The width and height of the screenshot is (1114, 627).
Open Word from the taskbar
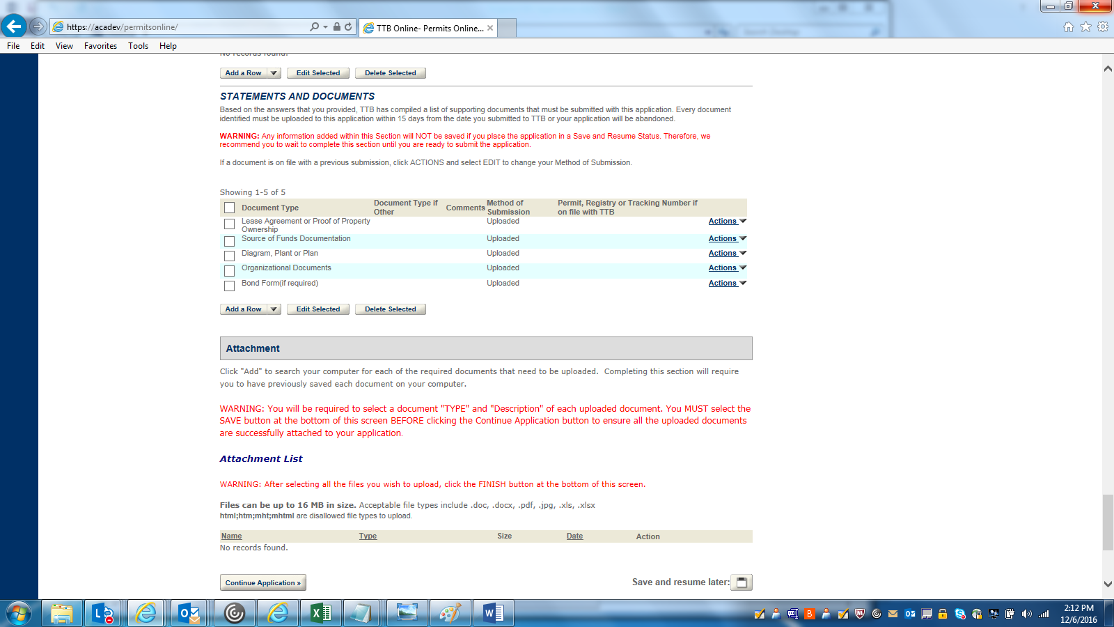coord(493,613)
